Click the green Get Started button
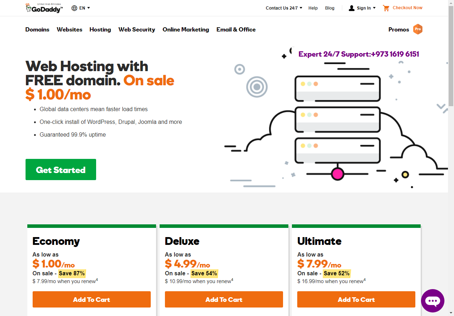Image resolution: width=454 pixels, height=316 pixels. (61, 170)
